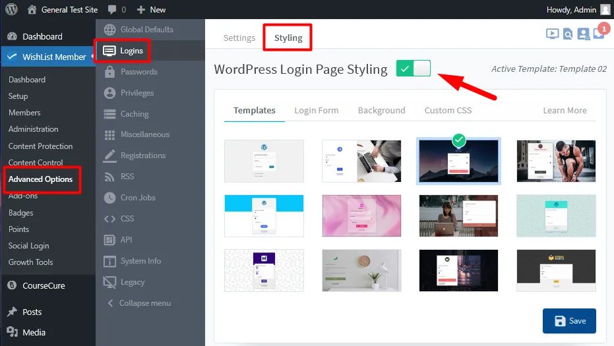Click the System Info icon
The image size is (614, 346).
tap(109, 261)
